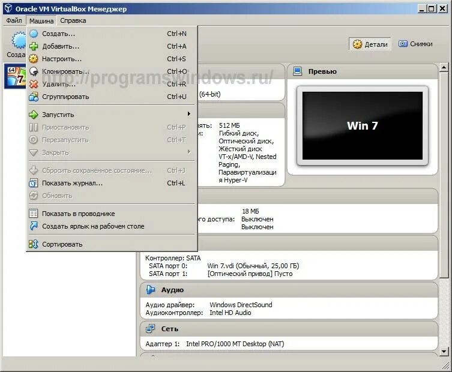Close the open Машина menu
452x372 pixels.
[41, 21]
